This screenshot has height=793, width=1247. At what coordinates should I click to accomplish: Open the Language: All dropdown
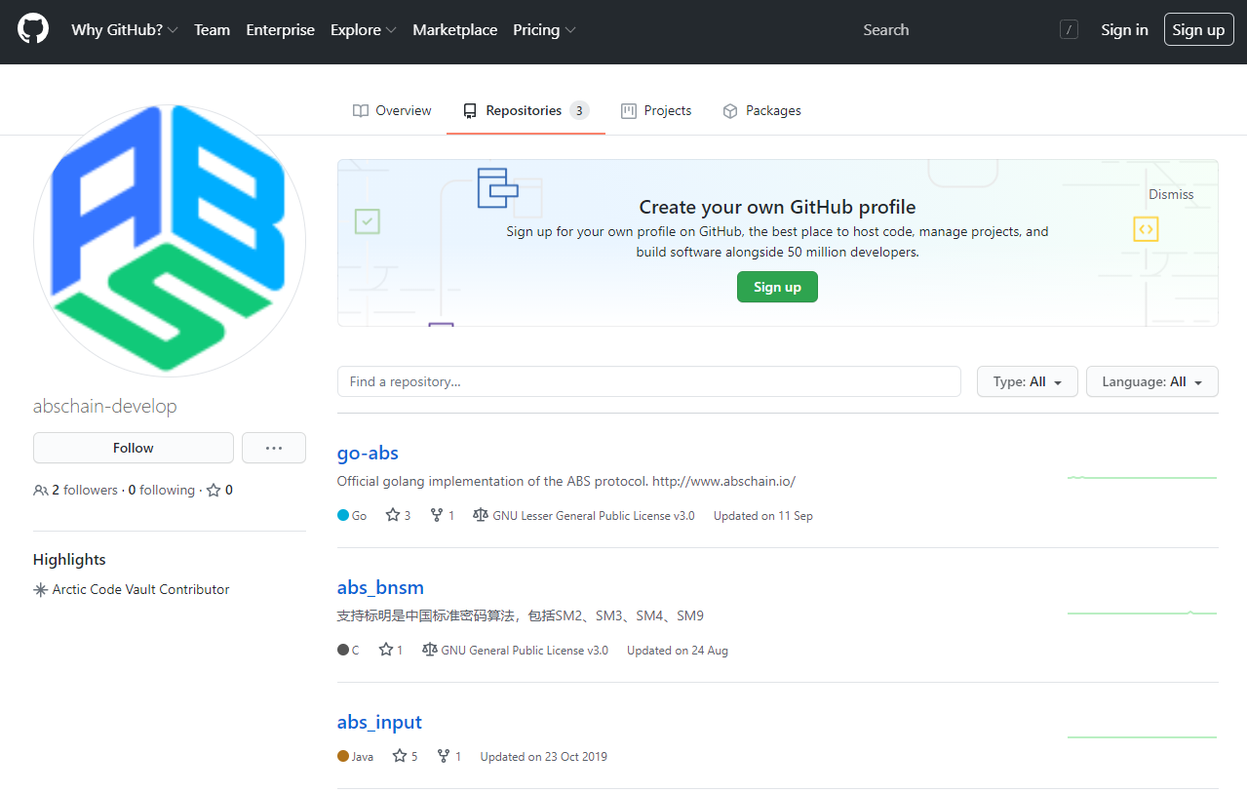[1152, 381]
